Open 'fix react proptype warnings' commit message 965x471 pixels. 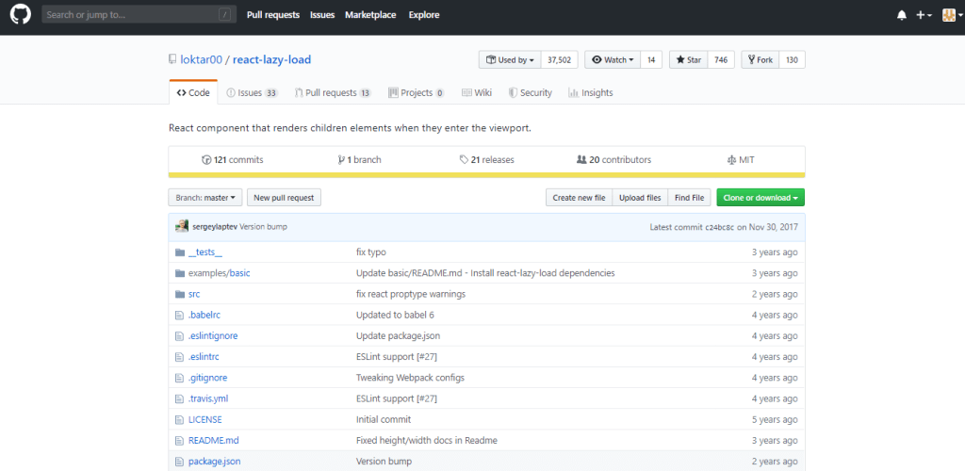click(x=411, y=294)
